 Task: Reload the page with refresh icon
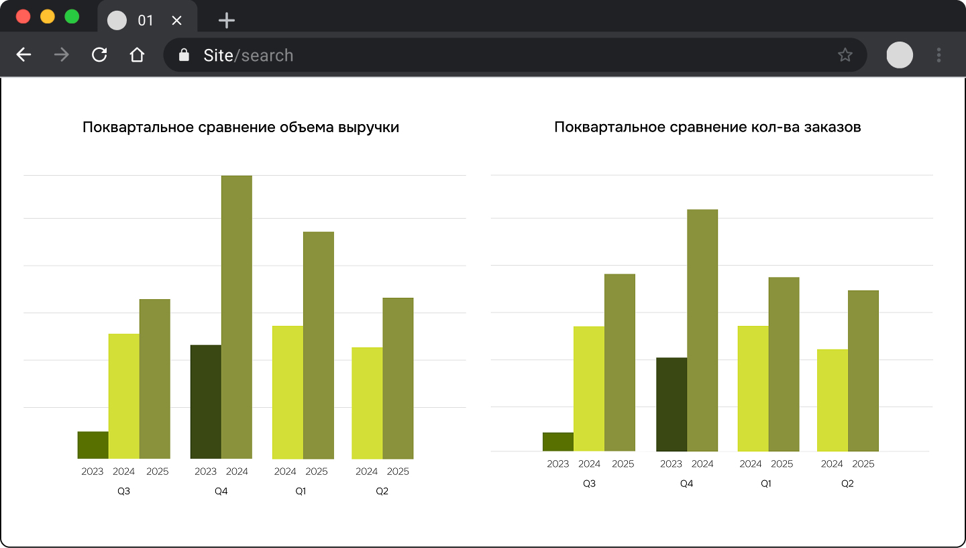(99, 55)
